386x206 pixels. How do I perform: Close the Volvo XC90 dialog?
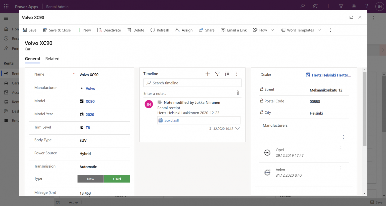(360, 17)
